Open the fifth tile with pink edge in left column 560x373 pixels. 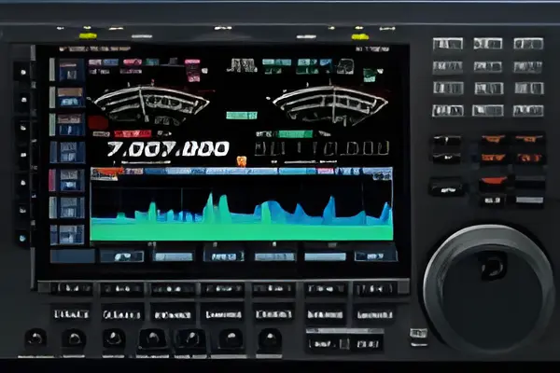pos(67,180)
